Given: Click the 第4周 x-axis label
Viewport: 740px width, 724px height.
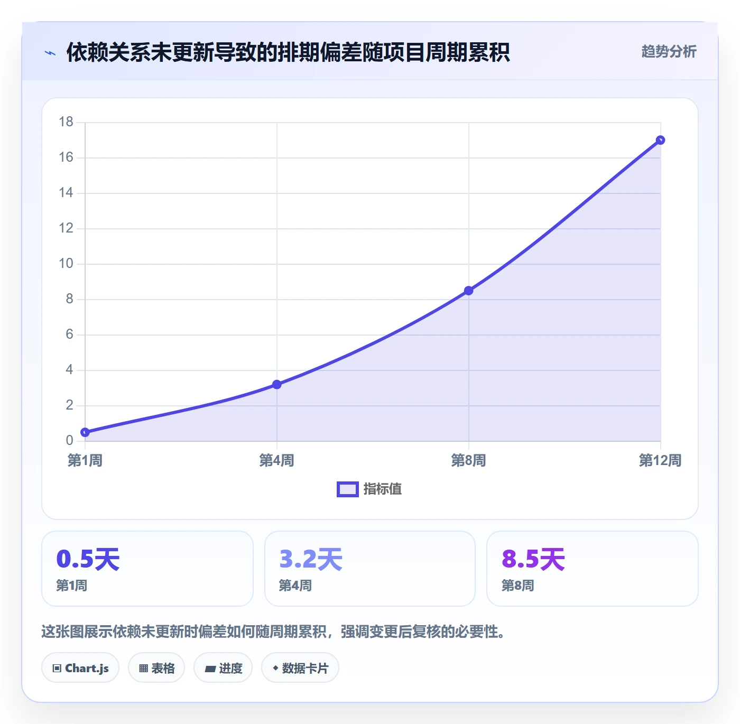Looking at the screenshot, I should 277,461.
